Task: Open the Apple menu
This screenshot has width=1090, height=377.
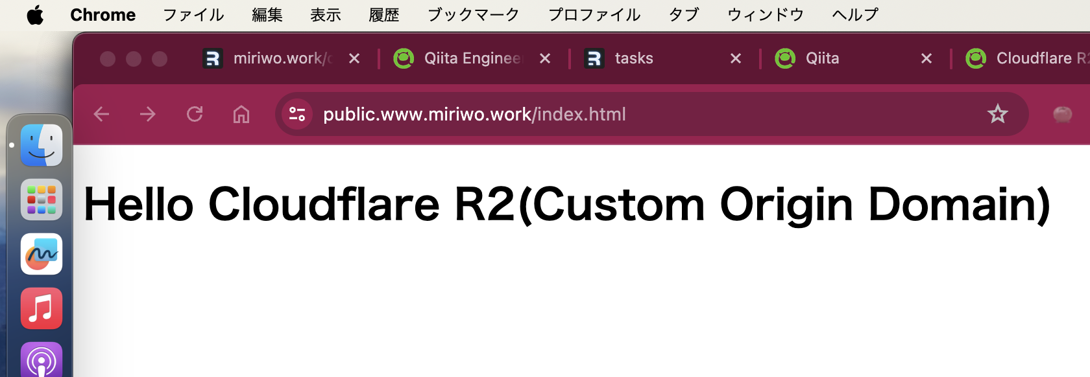Action: pos(35,14)
